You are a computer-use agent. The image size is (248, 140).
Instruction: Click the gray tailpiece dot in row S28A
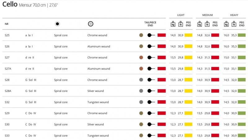click(141, 91)
